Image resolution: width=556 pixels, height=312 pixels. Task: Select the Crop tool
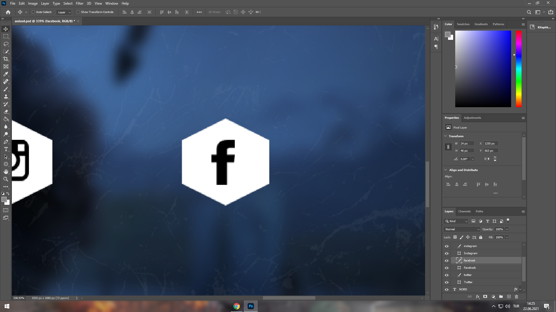click(x=6, y=59)
